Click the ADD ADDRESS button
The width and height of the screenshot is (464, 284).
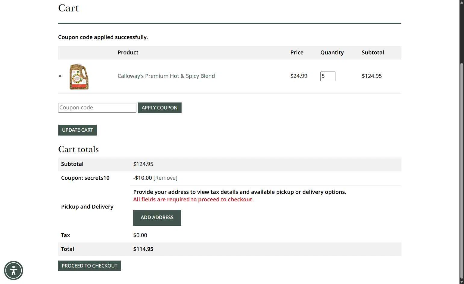[x=157, y=218]
